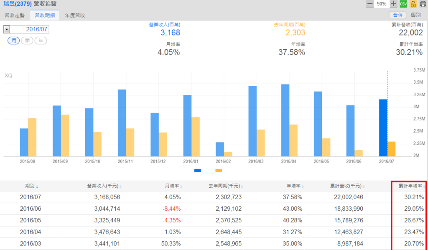Click revenue value 3,168,056
This screenshot has height=250, width=428.
107,197
